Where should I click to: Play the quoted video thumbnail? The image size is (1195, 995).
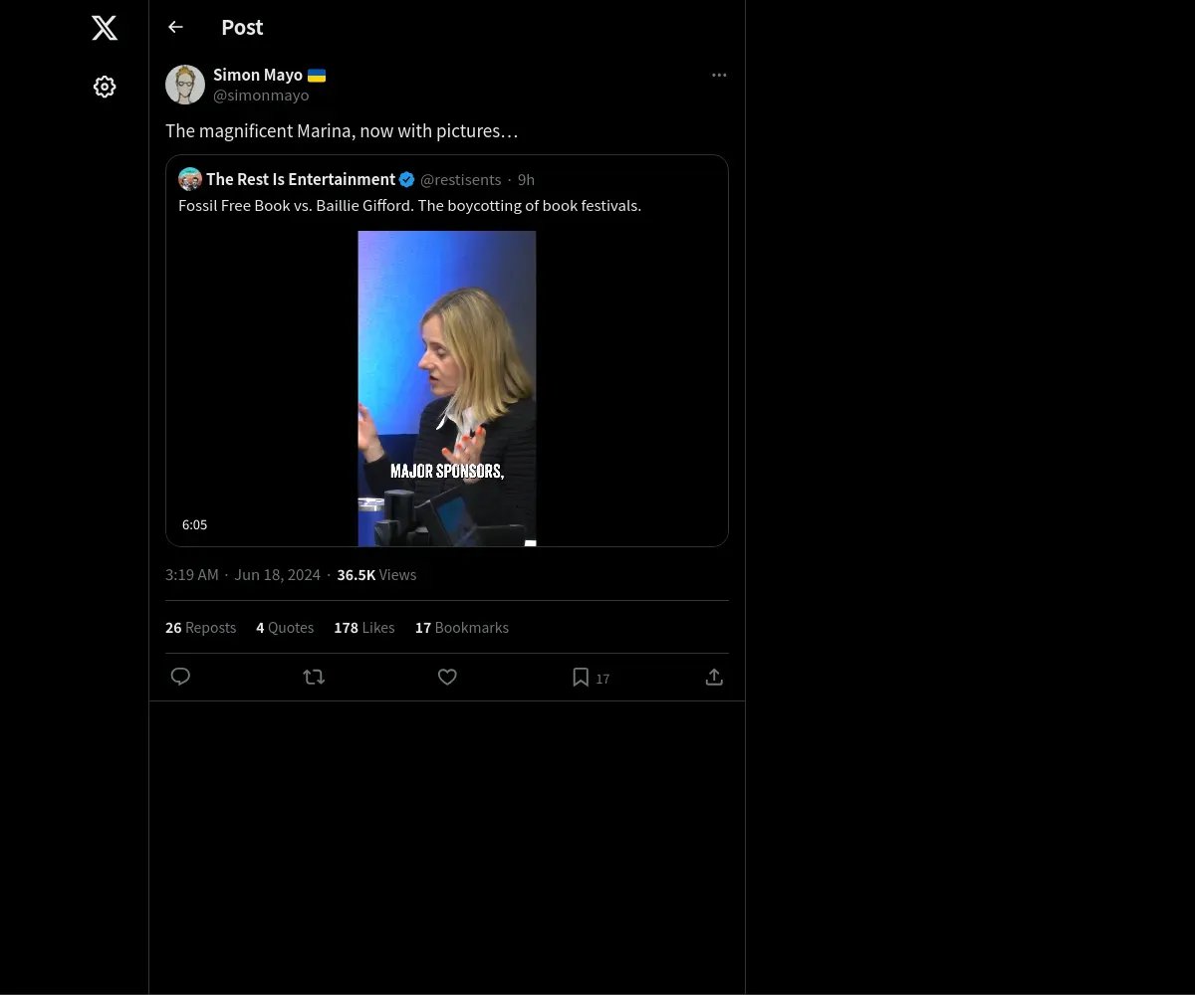447,388
